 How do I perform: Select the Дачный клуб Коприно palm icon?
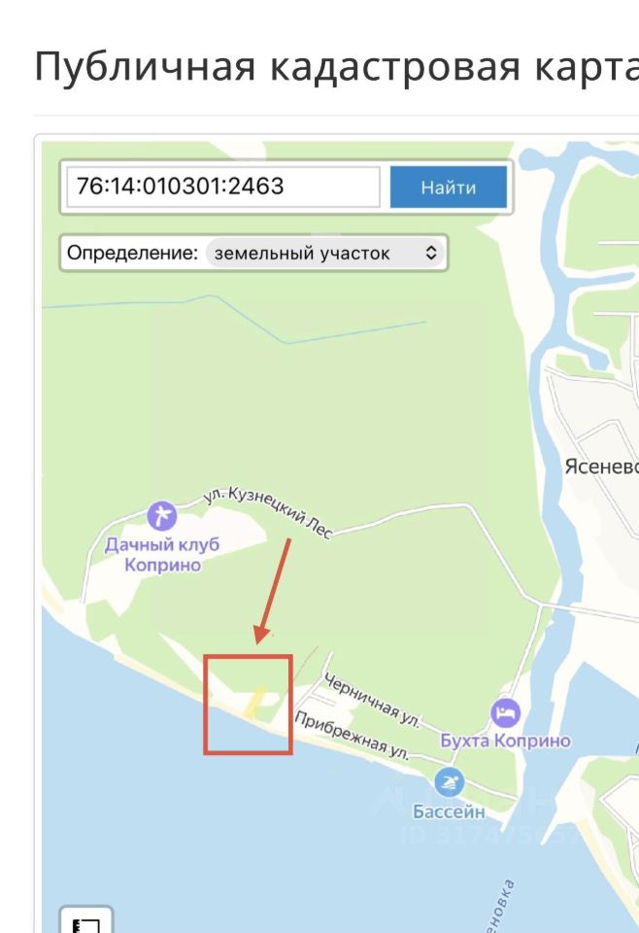pos(161,516)
